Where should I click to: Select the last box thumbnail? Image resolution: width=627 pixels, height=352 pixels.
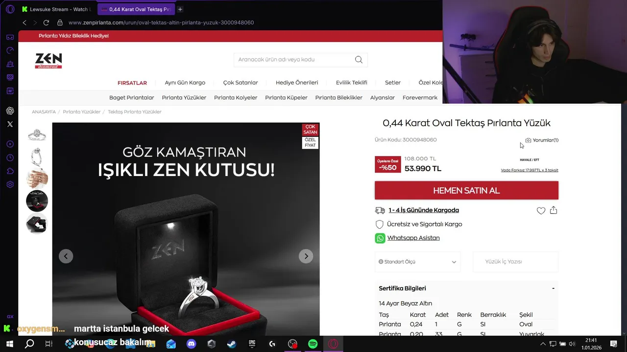click(37, 223)
